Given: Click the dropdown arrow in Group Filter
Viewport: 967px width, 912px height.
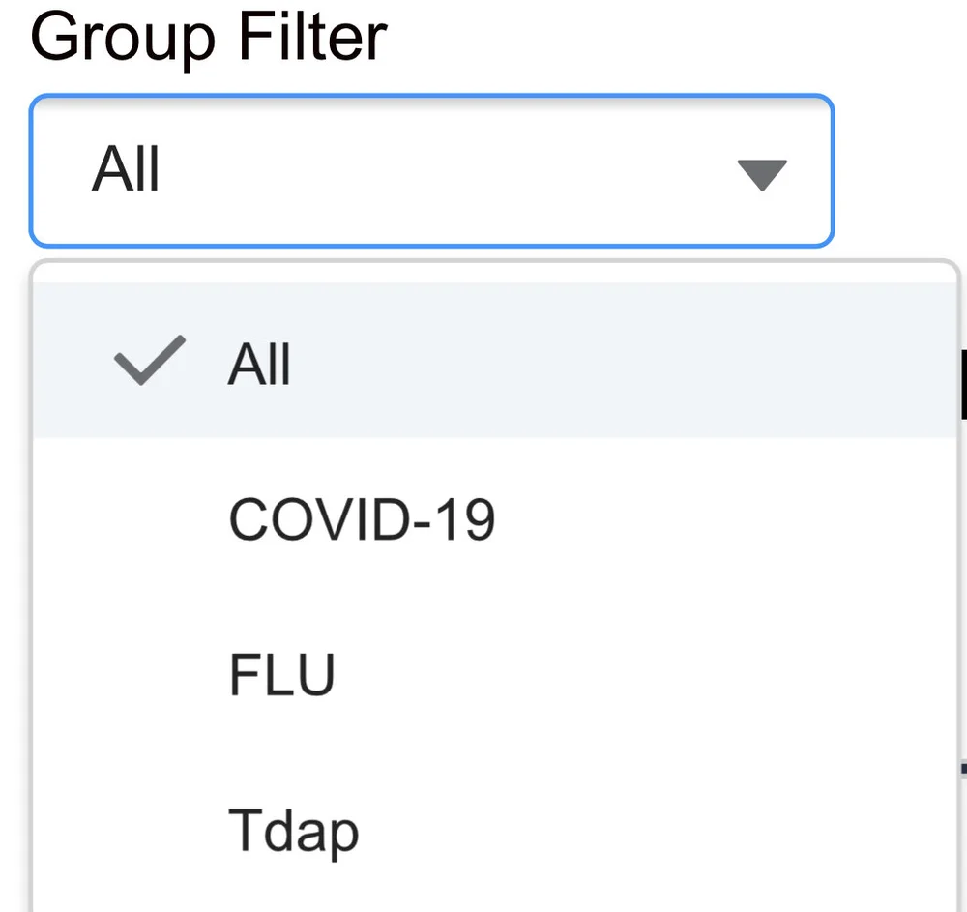Looking at the screenshot, I should 762,175.
